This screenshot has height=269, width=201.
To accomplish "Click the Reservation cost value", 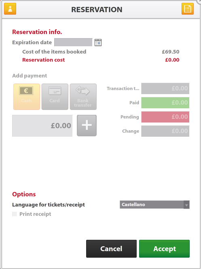I will 172,60.
